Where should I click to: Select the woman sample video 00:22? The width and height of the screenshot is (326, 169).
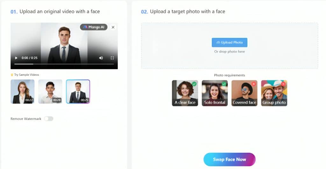pos(23,91)
